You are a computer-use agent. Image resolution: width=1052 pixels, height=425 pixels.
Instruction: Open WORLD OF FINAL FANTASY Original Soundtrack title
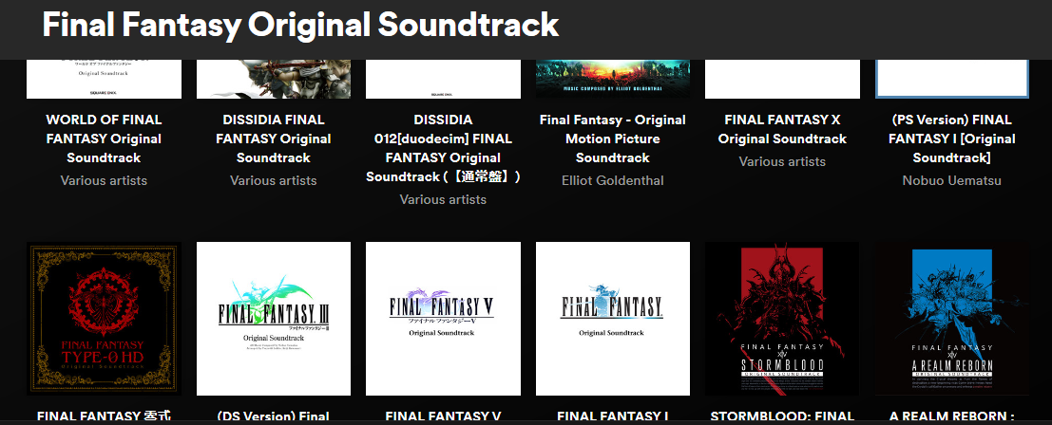(x=104, y=139)
